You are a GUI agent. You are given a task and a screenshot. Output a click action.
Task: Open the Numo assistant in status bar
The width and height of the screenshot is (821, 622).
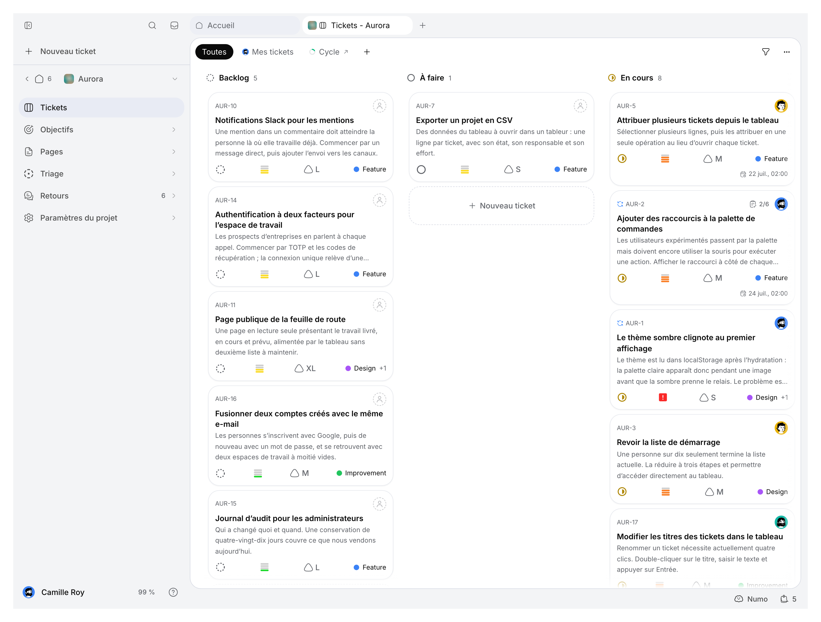point(751,599)
